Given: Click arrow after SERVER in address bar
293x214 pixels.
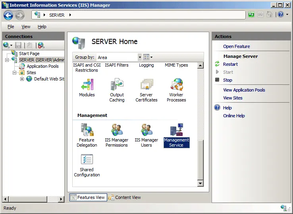Looking at the screenshot, I should tap(70, 15).
